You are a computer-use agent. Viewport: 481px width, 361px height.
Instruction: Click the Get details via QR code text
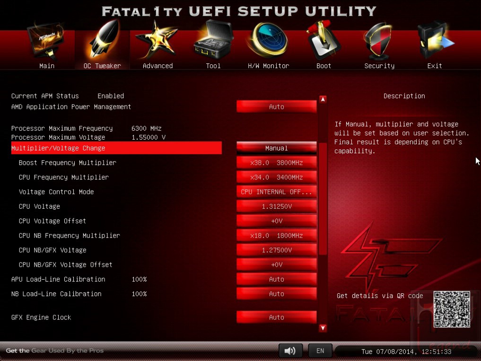pos(380,296)
